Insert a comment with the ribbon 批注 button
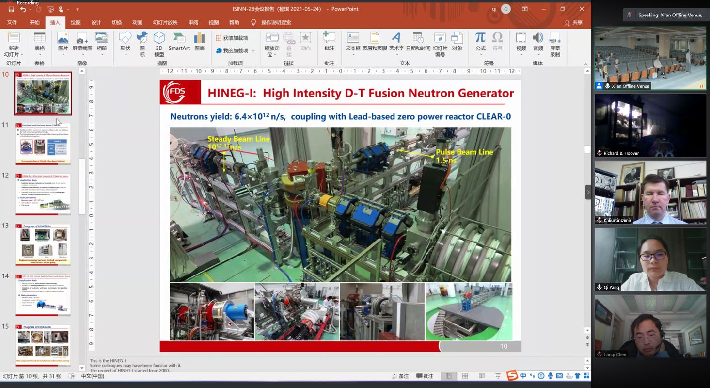This screenshot has height=388, width=710. [329, 42]
